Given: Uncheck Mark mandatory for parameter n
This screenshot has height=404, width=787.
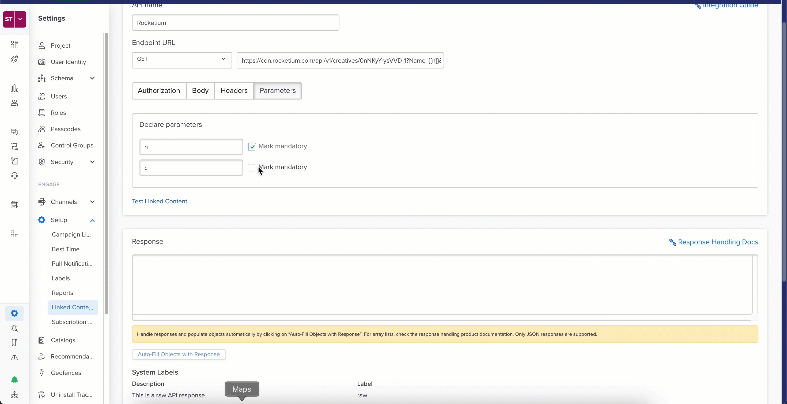Looking at the screenshot, I should click(252, 147).
